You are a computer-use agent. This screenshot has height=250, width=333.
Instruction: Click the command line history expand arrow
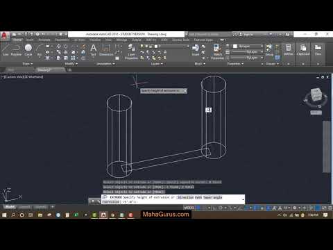pyautogui.click(x=243, y=199)
